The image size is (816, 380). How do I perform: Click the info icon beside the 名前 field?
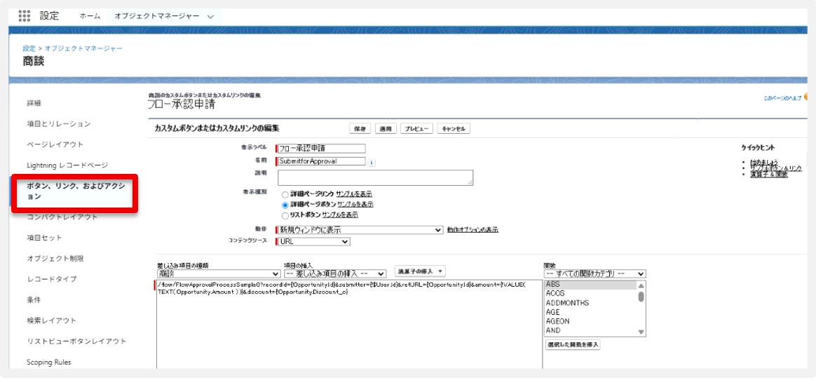coord(372,162)
